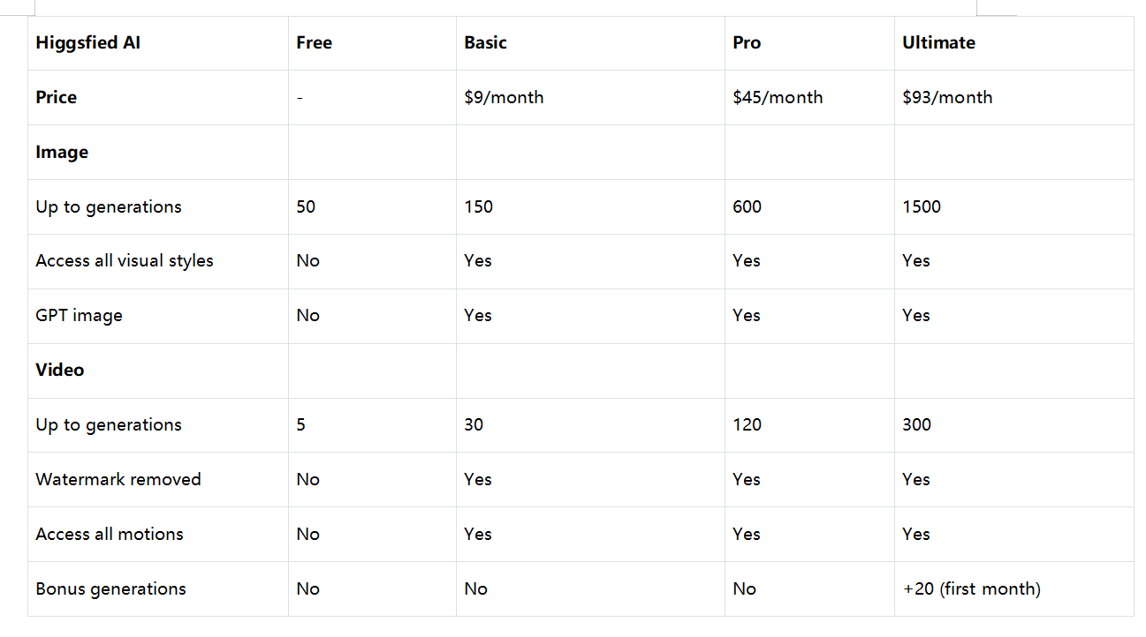The height and width of the screenshot is (637, 1146).
Task: Click the "$9/month" price cell
Action: 504,98
